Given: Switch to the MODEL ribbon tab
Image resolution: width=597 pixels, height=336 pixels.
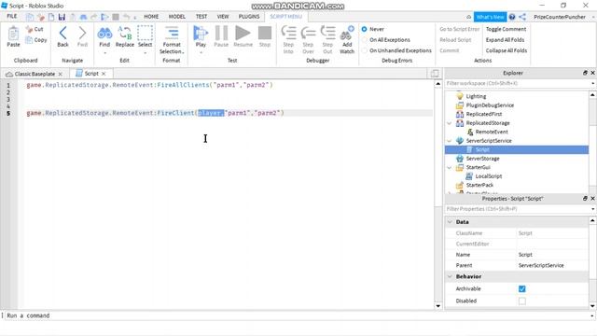Looking at the screenshot, I should pyautogui.click(x=177, y=17).
